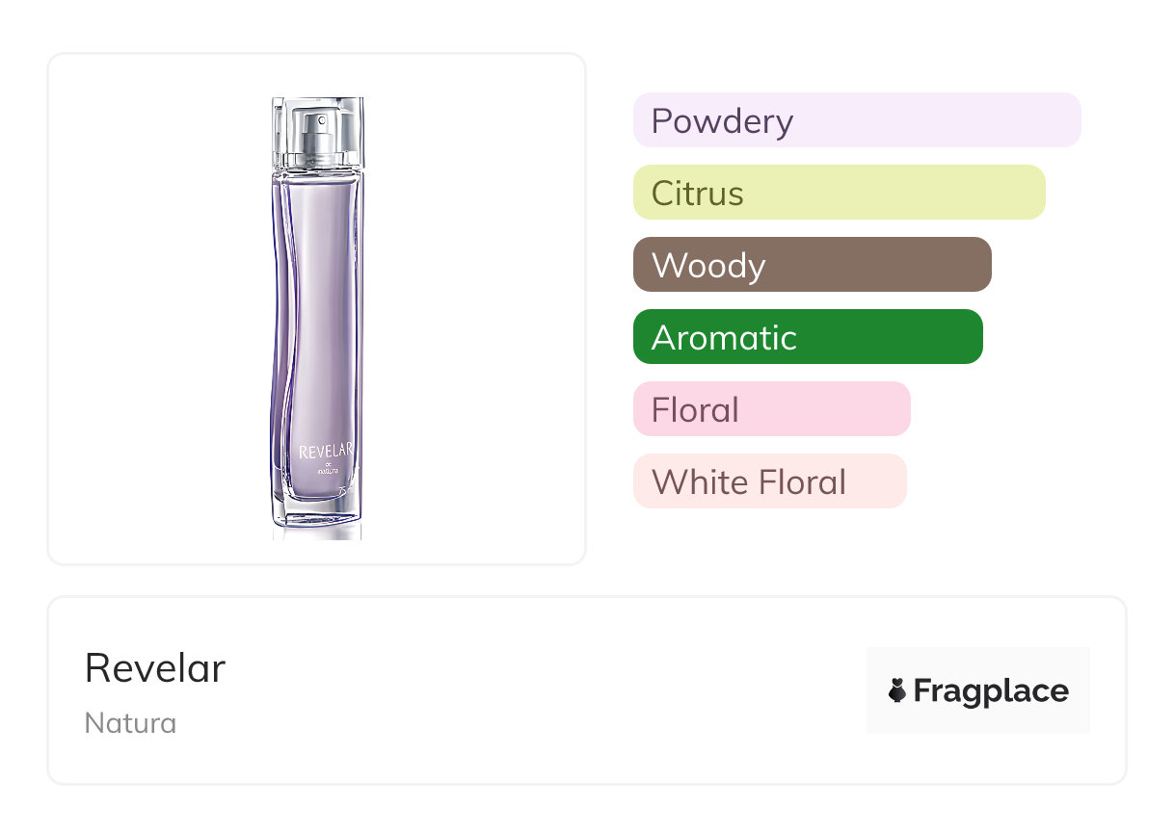Select the yellow Citrus accord bar
The width and height of the screenshot is (1174, 832).
[x=839, y=193]
